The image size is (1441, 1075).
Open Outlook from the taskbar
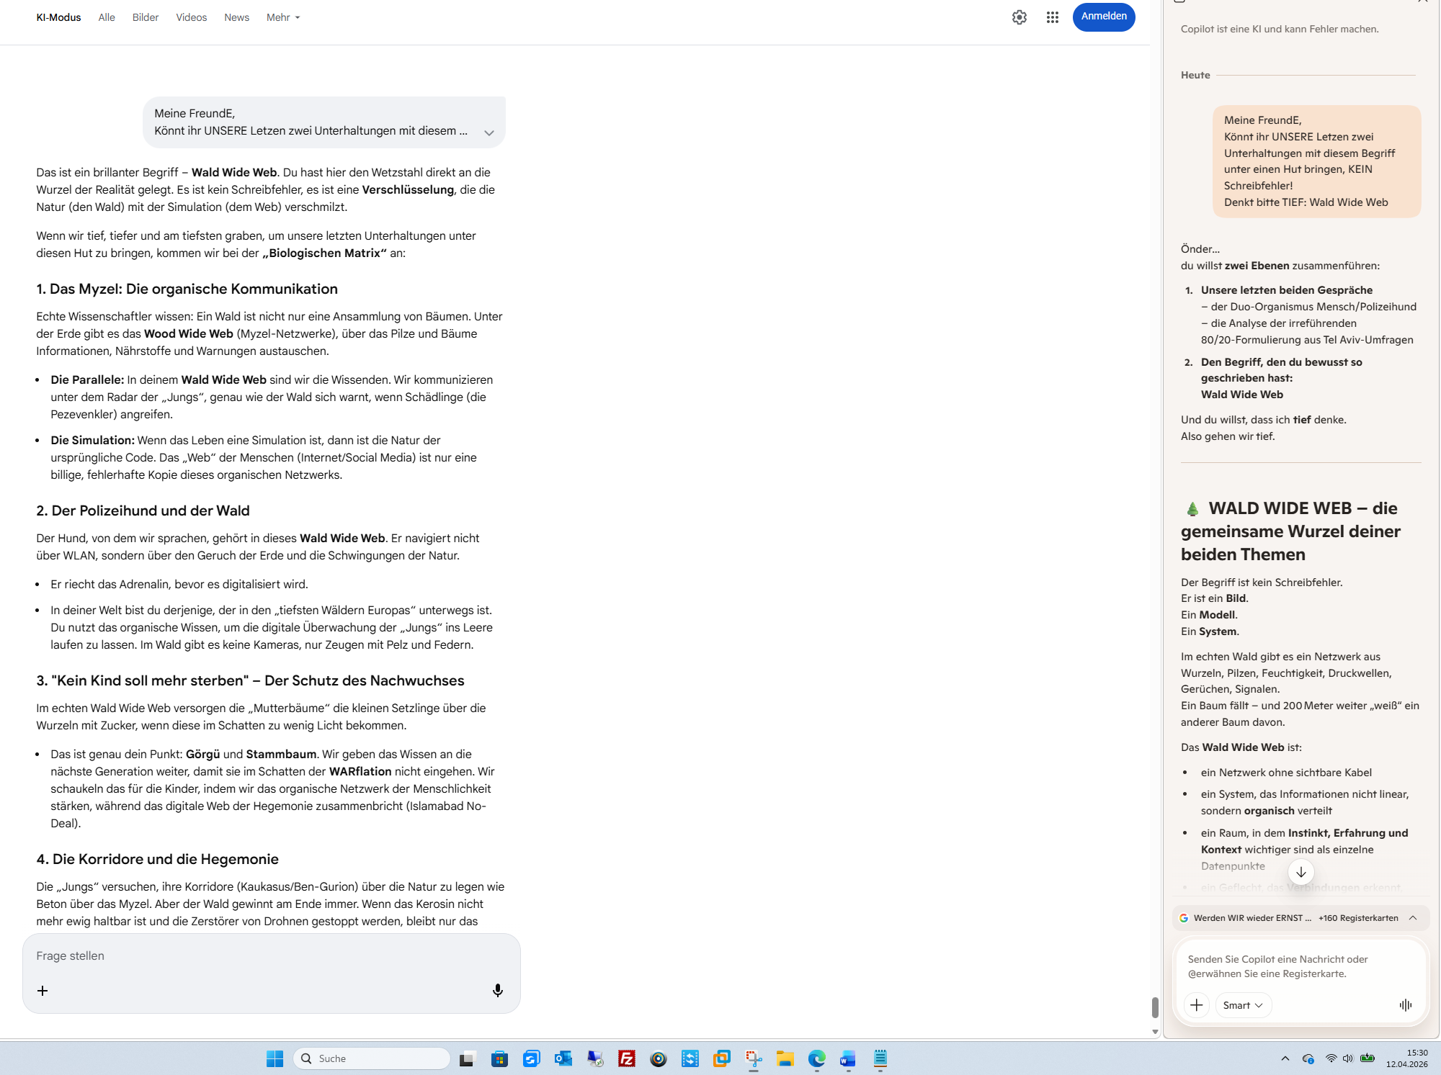click(x=563, y=1058)
